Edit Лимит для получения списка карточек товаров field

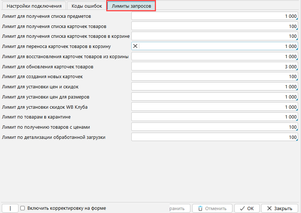click(215, 26)
